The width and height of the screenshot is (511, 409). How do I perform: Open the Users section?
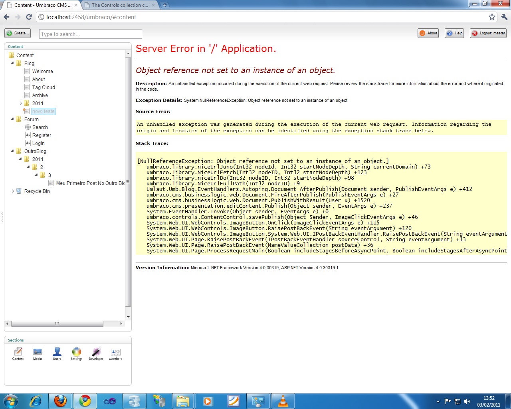(x=57, y=354)
